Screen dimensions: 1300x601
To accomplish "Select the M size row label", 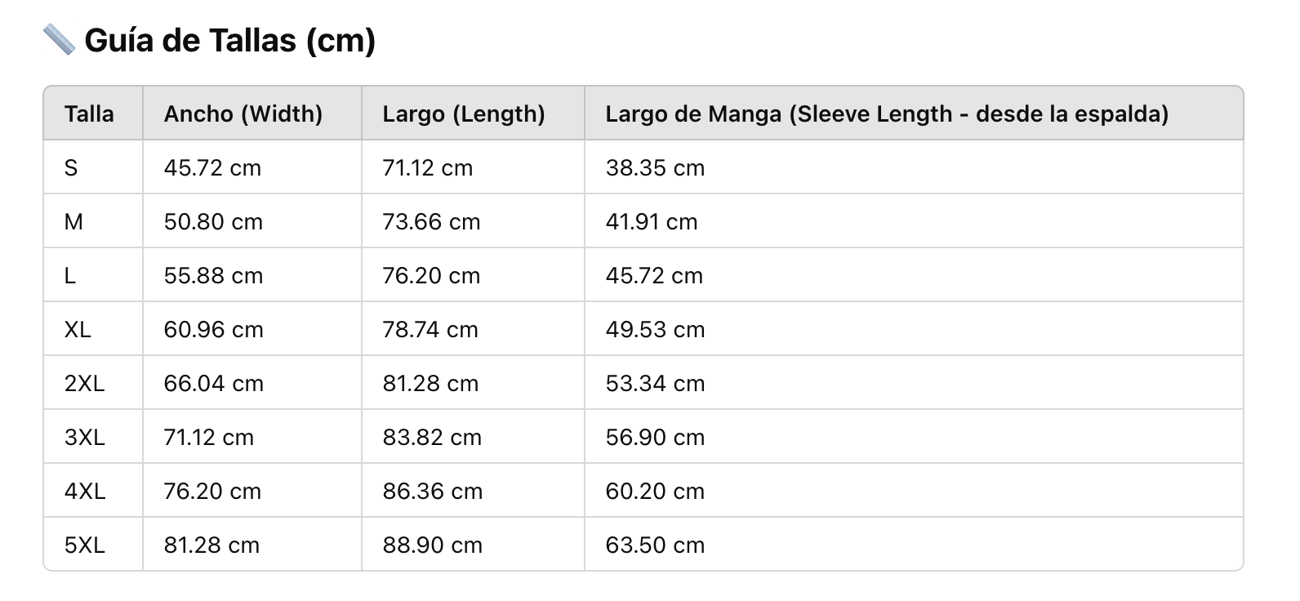I will pyautogui.click(x=73, y=221).
